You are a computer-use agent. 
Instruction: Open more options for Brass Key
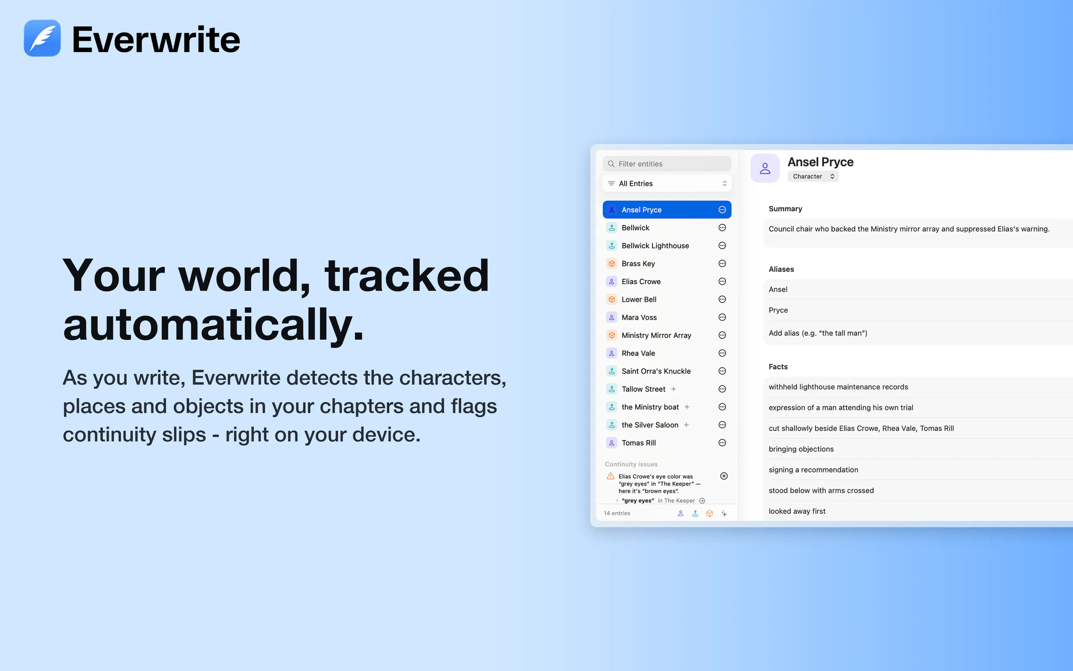(x=722, y=264)
